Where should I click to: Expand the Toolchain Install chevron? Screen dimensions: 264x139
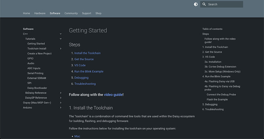(x=60, y=49)
